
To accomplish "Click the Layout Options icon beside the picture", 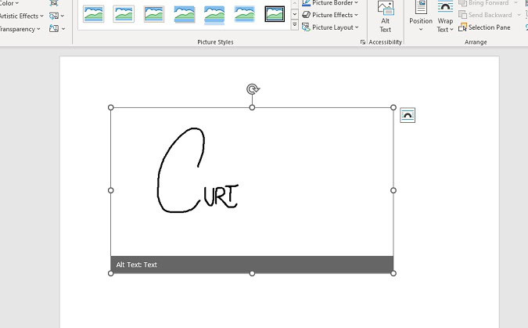I will click(408, 116).
